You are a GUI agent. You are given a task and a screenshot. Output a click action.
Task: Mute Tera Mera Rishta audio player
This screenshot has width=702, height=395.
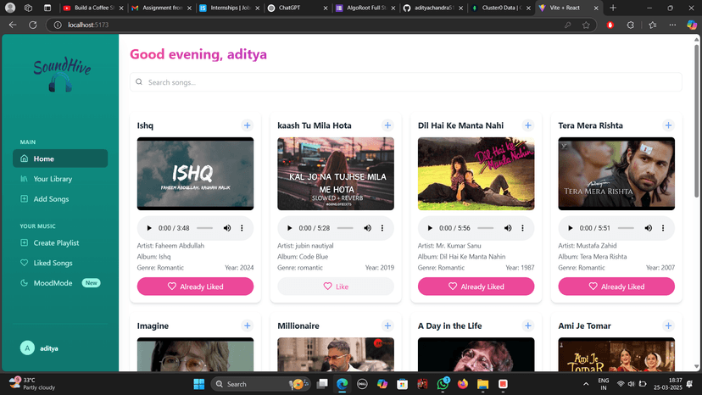tap(649, 228)
